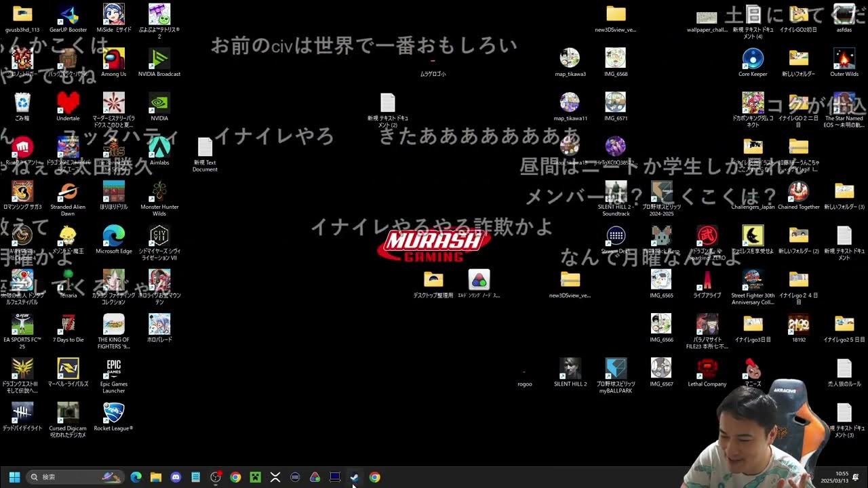Open the Core Keeper desktop shortcut
This screenshot has width=868, height=488.
[753, 59]
